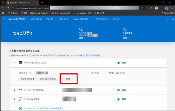Expand コードの SMS 送信 row

pos(14,99)
